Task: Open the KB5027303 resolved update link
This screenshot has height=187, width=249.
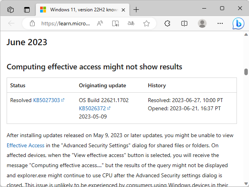Action: point(47,100)
